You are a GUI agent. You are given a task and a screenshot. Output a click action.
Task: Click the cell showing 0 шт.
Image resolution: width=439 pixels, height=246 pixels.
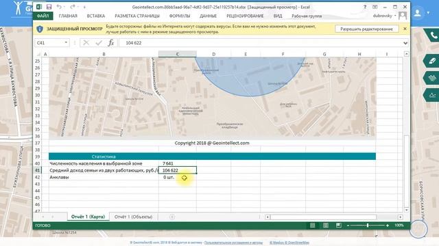pyautogui.click(x=178, y=177)
